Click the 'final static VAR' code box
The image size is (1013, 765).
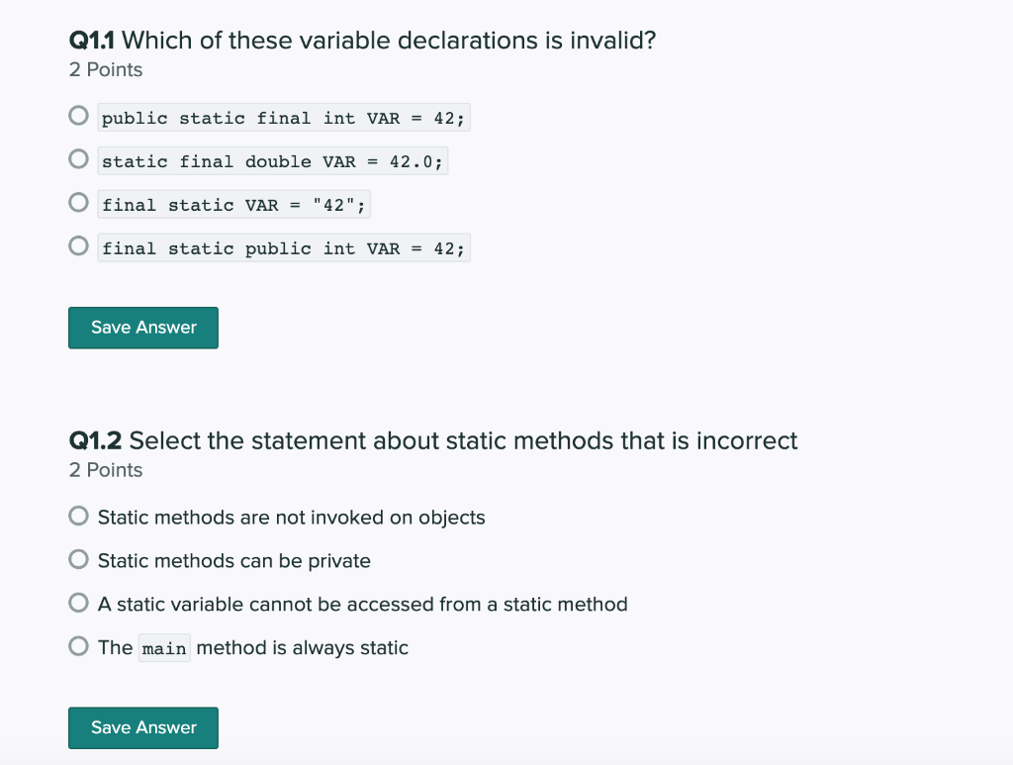pyautogui.click(x=233, y=204)
